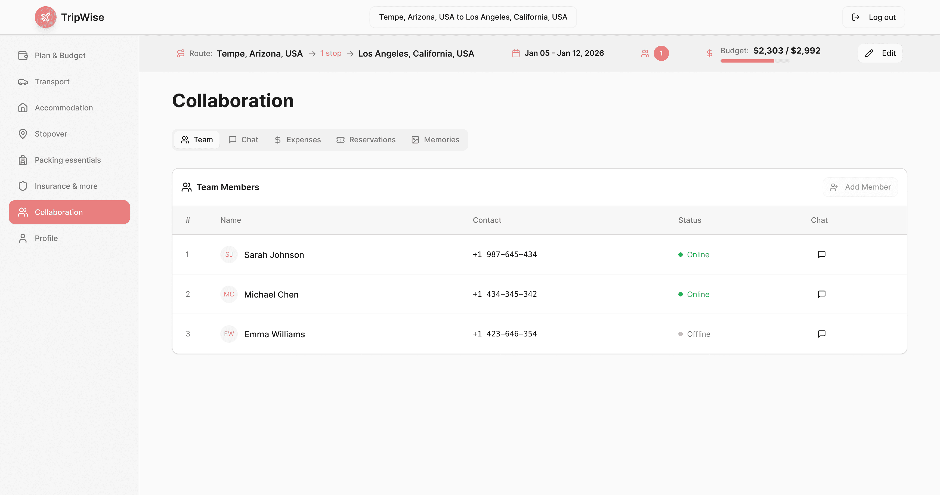Click SJ avatar for Sarah Johnson
940x495 pixels.
coord(229,254)
